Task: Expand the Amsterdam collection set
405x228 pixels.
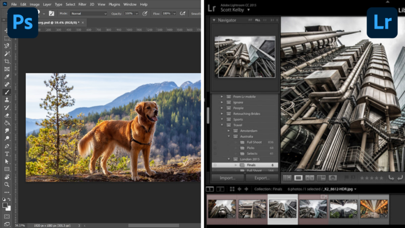Action: tap(229, 131)
